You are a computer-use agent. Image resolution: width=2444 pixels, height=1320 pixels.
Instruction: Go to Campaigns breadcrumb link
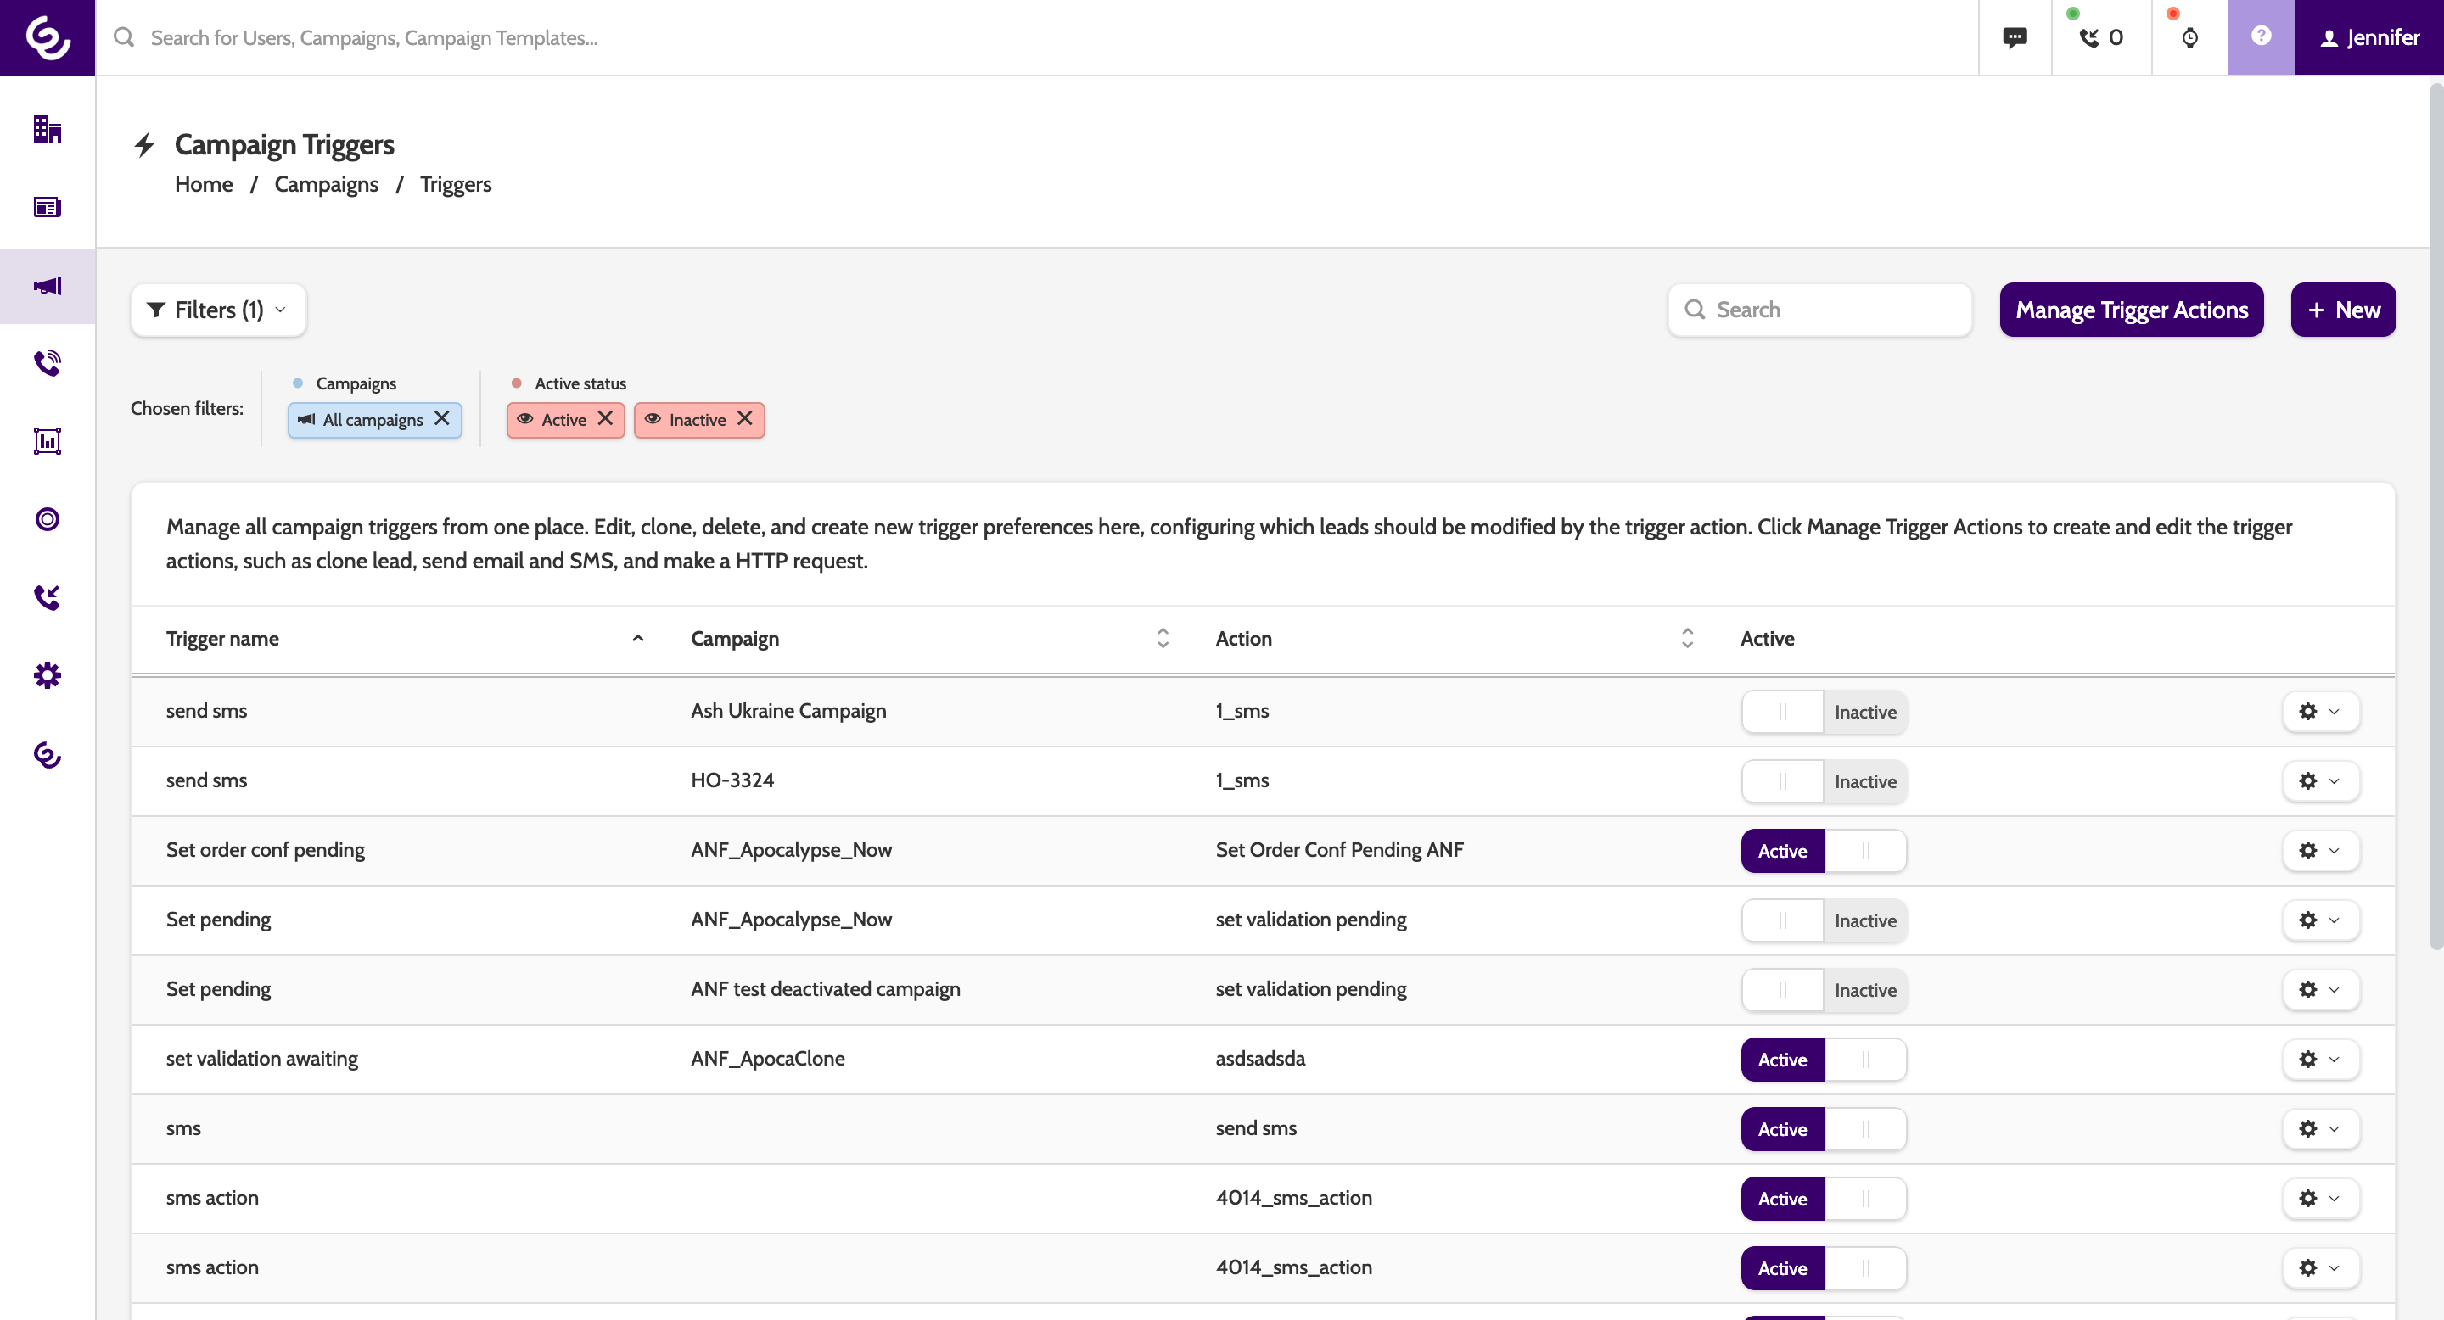[x=325, y=184]
